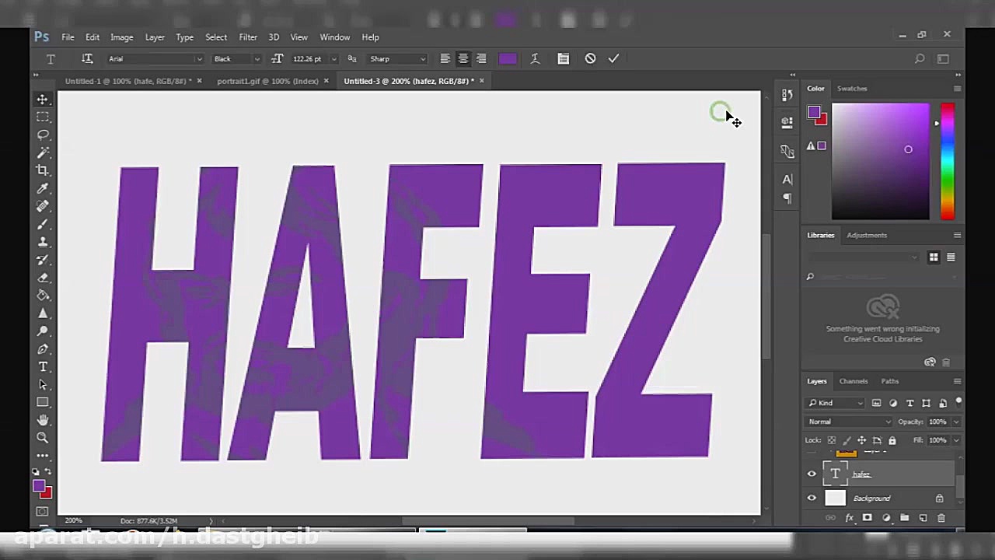Select the Sharpen tool
The height and width of the screenshot is (560, 995).
43,313
